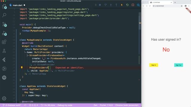Open a new Chrome tab
Image resolution: width=191 pixels, height=107 pixels.
[175, 2]
